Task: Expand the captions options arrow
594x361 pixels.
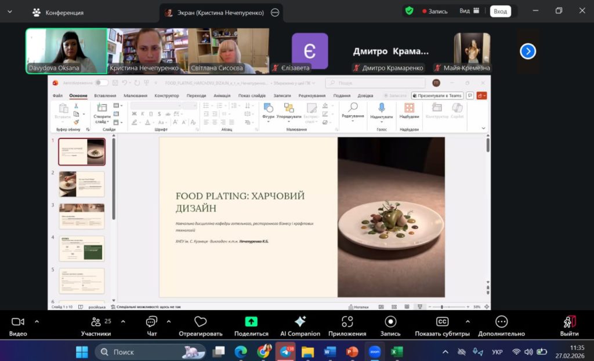Action: pos(468,321)
